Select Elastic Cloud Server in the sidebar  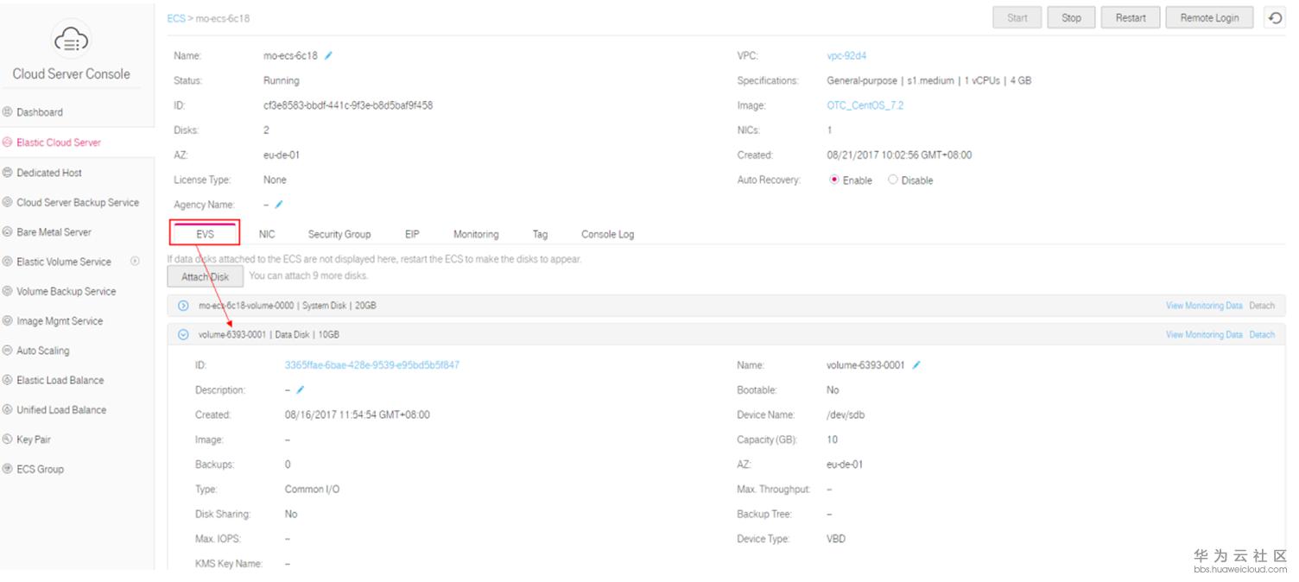59,142
